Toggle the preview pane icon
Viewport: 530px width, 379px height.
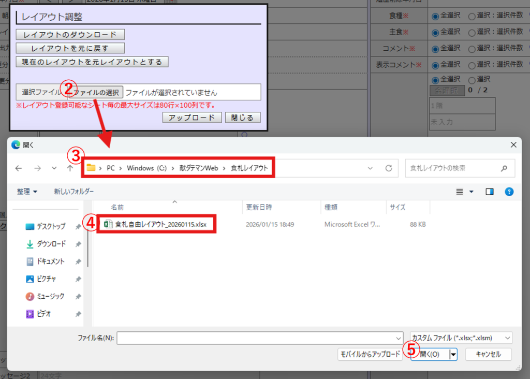coord(489,192)
